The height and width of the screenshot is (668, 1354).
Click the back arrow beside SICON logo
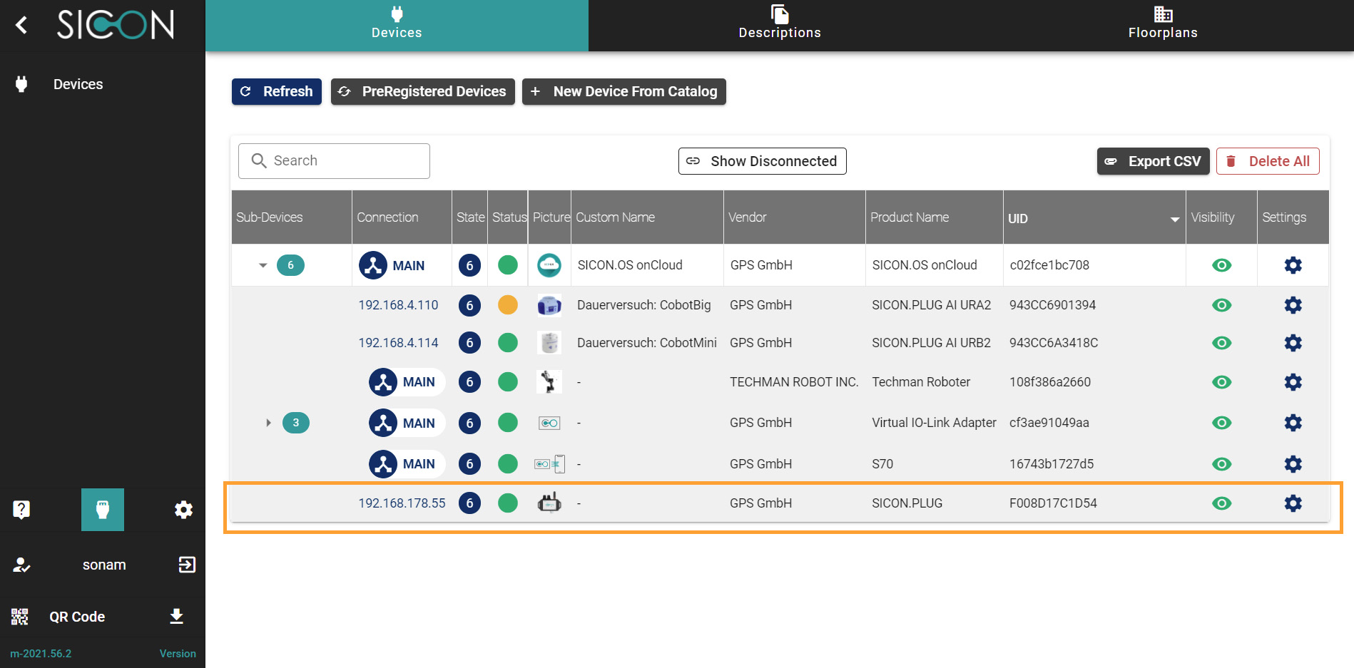21,25
